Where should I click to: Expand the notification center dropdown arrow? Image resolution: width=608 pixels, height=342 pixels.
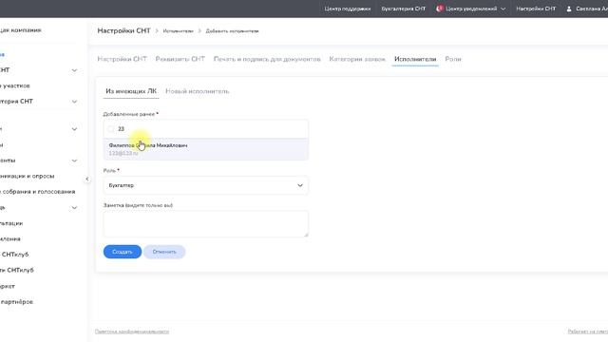click(503, 9)
